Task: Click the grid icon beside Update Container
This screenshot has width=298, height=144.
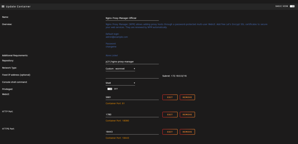Action: pos(3,7)
